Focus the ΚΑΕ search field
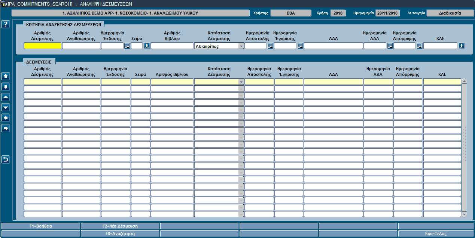 (x=441, y=46)
